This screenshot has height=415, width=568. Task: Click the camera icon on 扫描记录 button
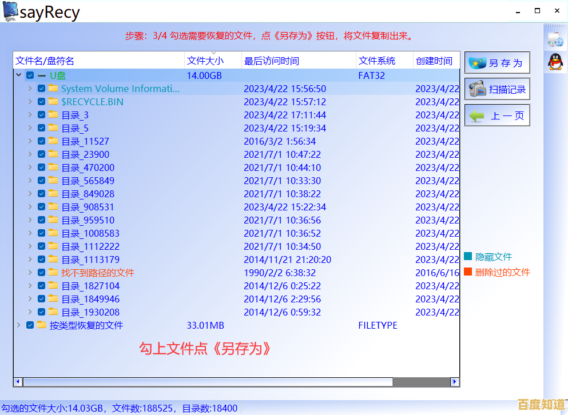tap(476, 89)
